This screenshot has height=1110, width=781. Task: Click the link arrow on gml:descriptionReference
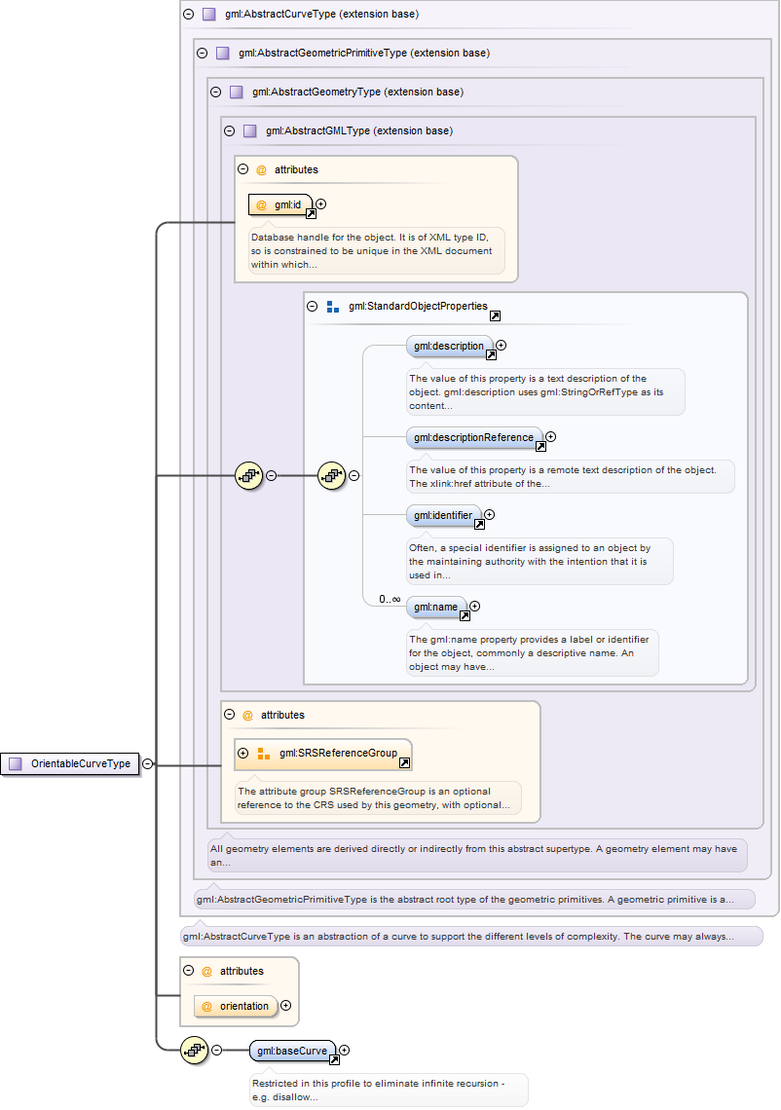click(539, 448)
